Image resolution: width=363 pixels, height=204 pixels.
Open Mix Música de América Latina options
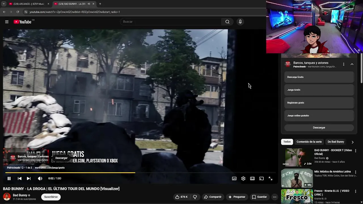pos(355,172)
